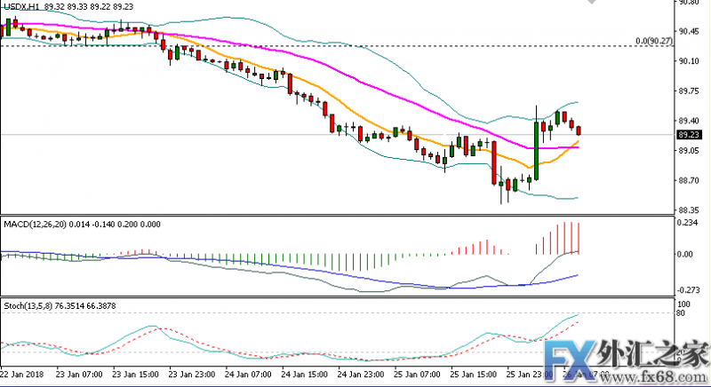Select the 23 Jan 07:00 time label
The width and height of the screenshot is (711, 387).
pos(79,375)
